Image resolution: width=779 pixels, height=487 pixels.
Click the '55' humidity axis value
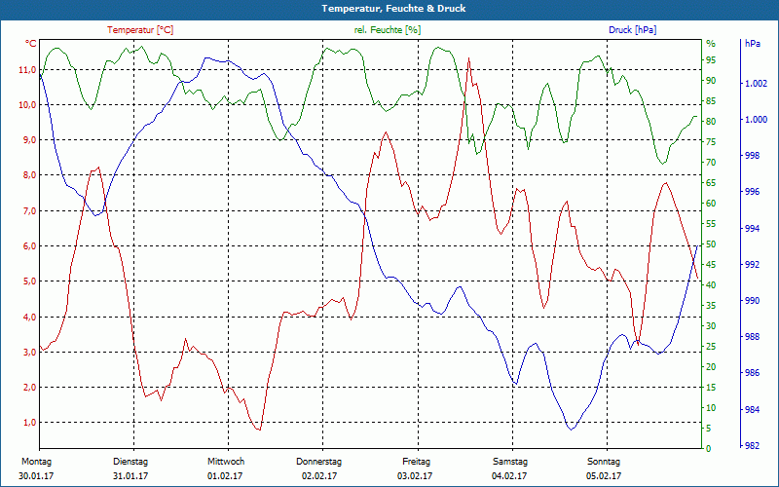(x=711, y=224)
